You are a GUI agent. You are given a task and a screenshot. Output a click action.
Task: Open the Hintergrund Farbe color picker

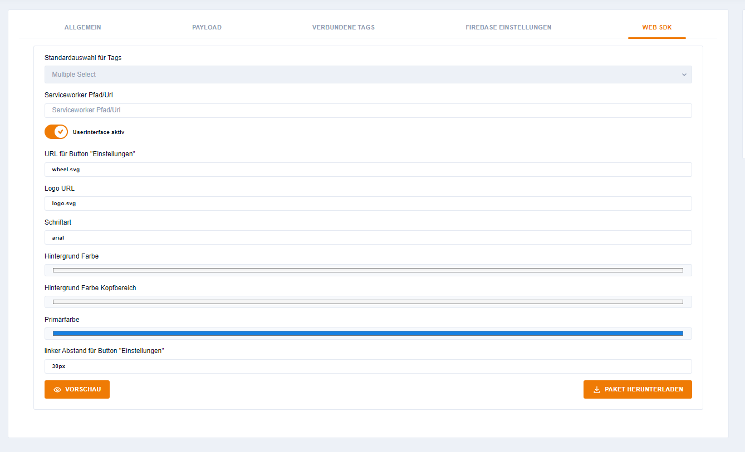pos(368,270)
